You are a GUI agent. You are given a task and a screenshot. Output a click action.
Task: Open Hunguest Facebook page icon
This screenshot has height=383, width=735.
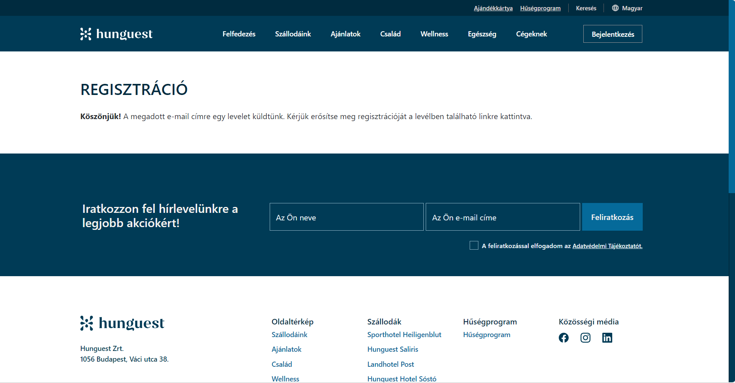point(564,337)
